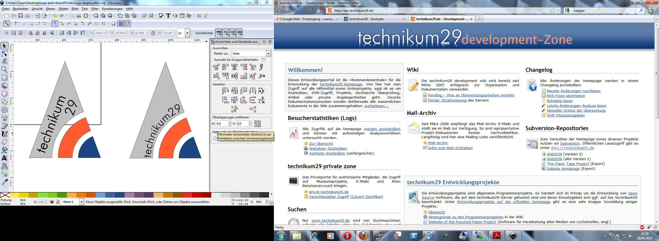Click Firefox netgear search field
The width and height of the screenshot is (659, 241).
[606, 11]
